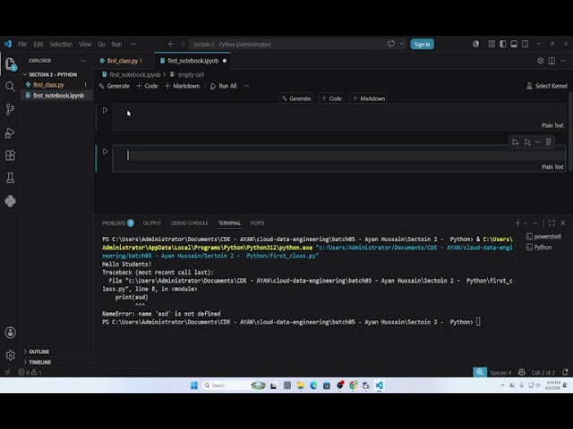Open Run and Debug view

[x=10, y=132]
